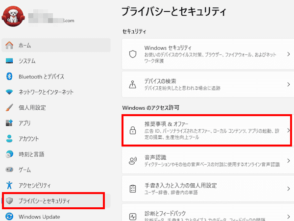The image size is (294, 221).
Task: Click shield icon on Windows セキュリティ card
Action: 133,54
